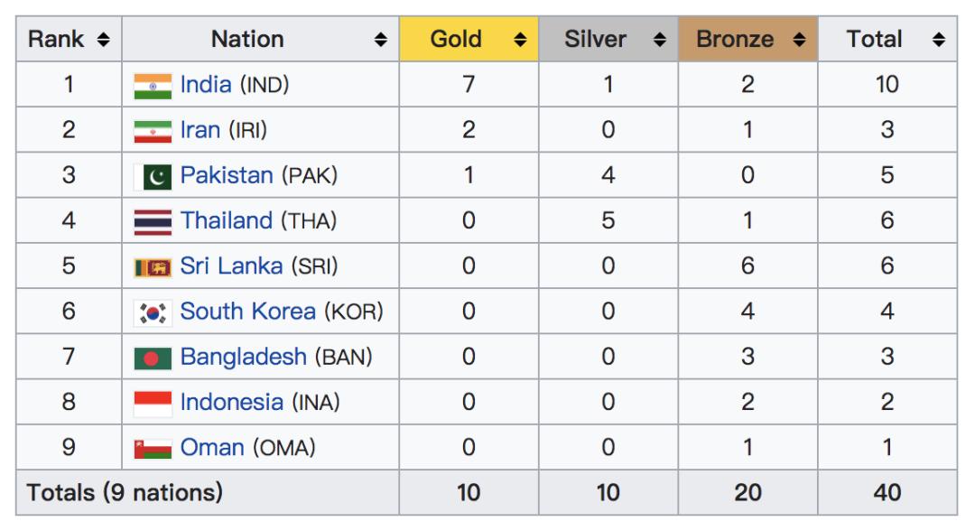975x531 pixels.
Task: Click the Totals (9 nations) row label
Action: pyautogui.click(x=125, y=493)
